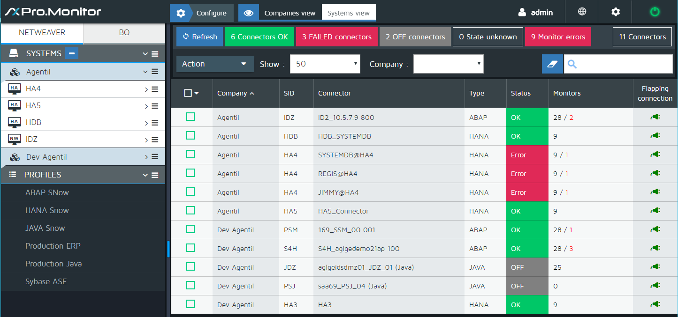678x317 pixels.
Task: Click the globe language icon
Action: pyautogui.click(x=582, y=12)
